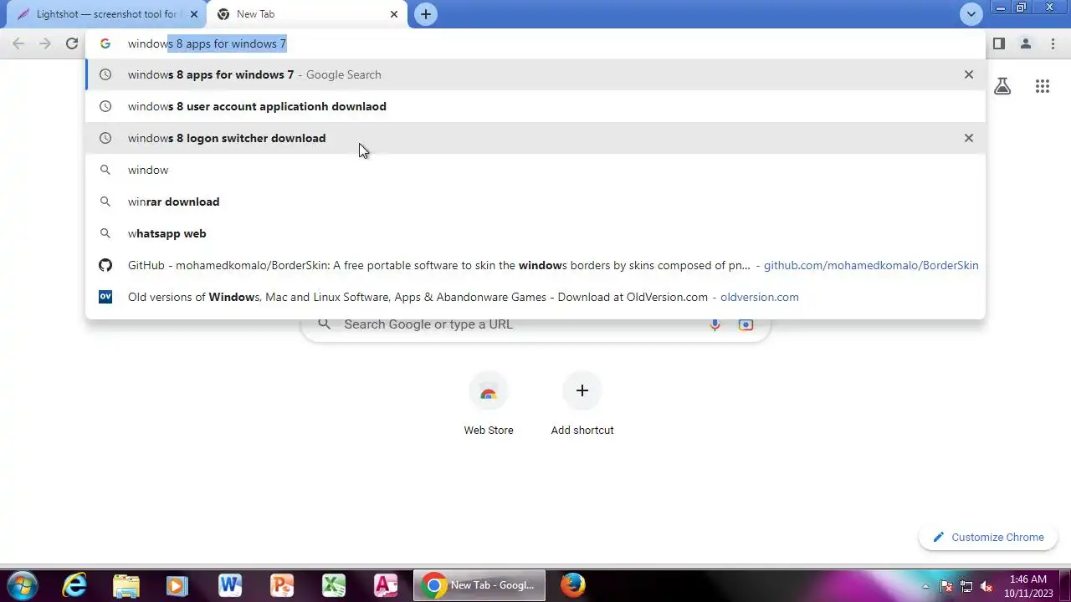Search by image with Google Lens icon

[x=746, y=324]
